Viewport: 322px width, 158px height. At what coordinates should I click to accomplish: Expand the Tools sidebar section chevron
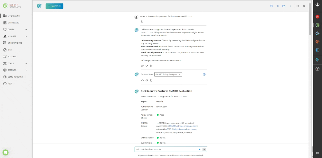[26, 63]
